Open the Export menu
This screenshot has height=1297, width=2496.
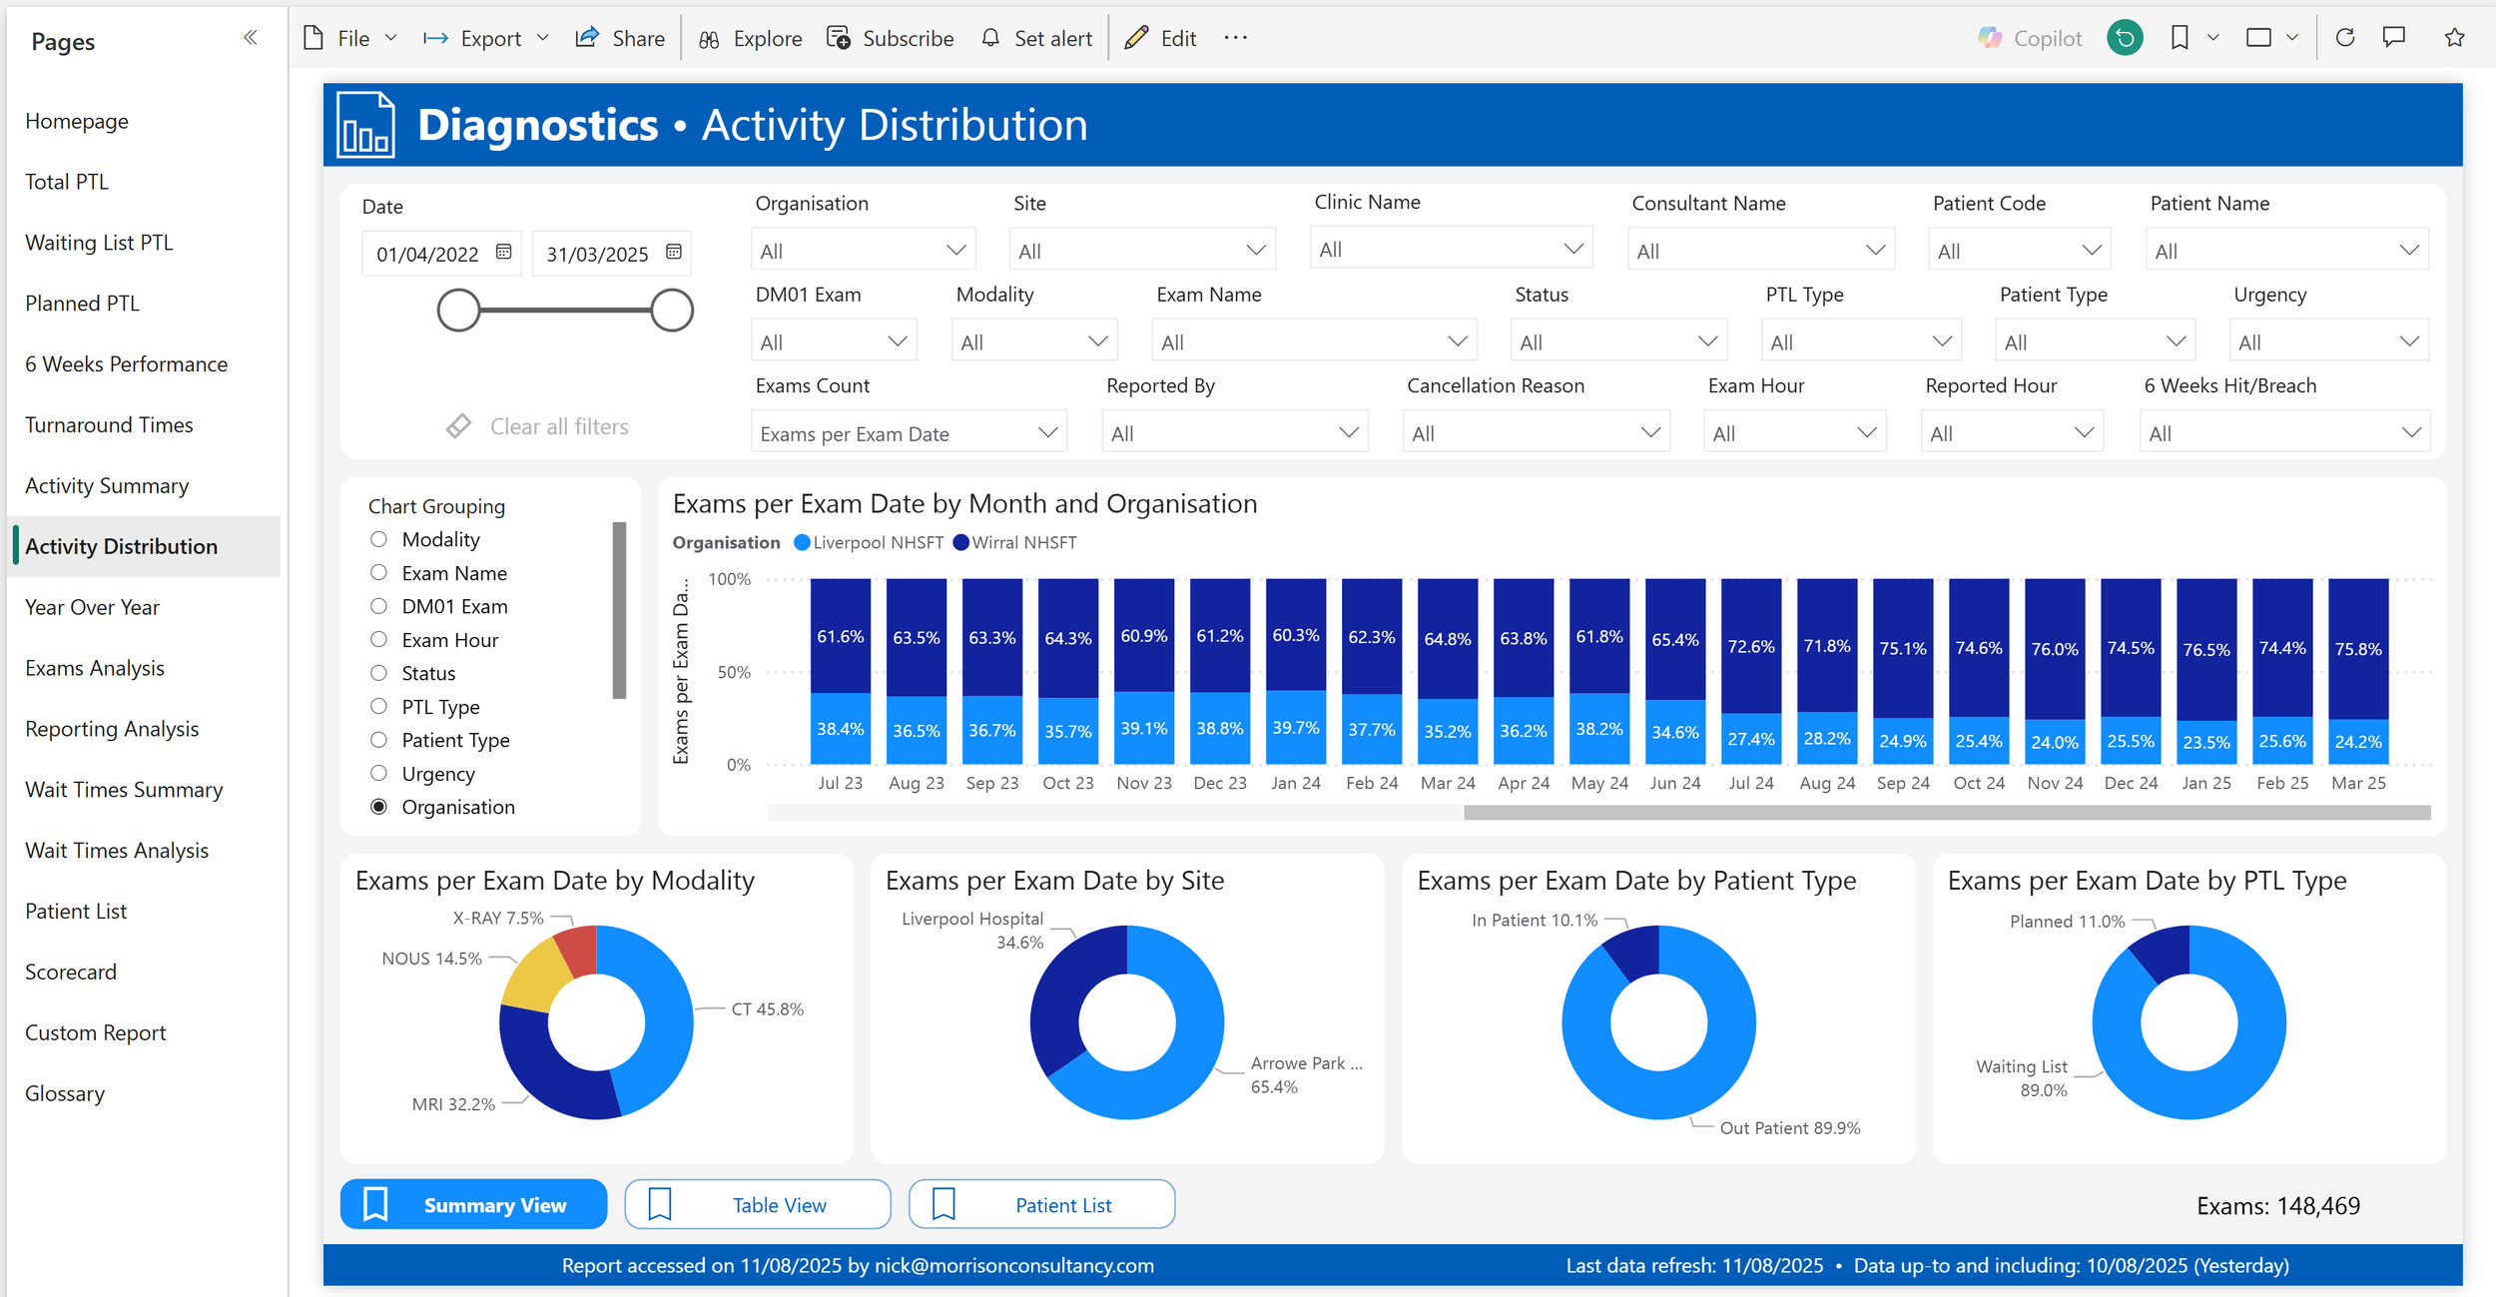click(x=489, y=38)
